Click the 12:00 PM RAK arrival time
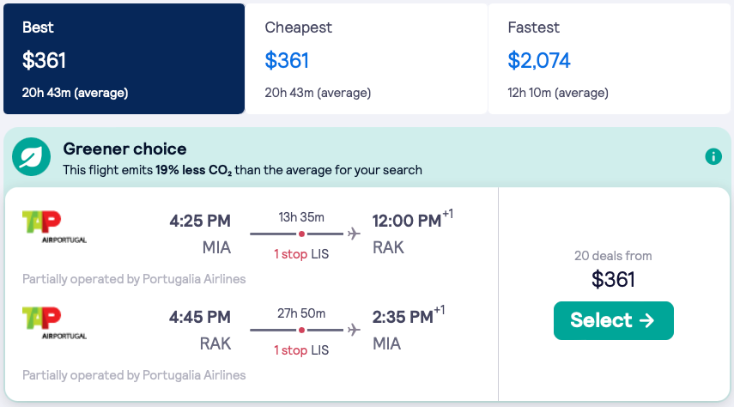The width and height of the screenshot is (734, 407). click(x=406, y=222)
